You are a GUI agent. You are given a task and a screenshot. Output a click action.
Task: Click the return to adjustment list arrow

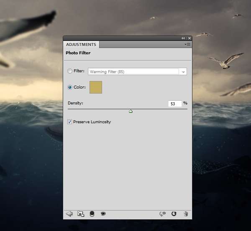coord(69,214)
